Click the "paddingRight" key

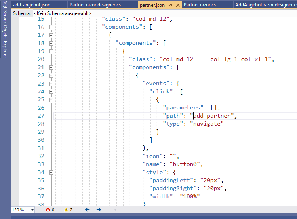(173, 189)
